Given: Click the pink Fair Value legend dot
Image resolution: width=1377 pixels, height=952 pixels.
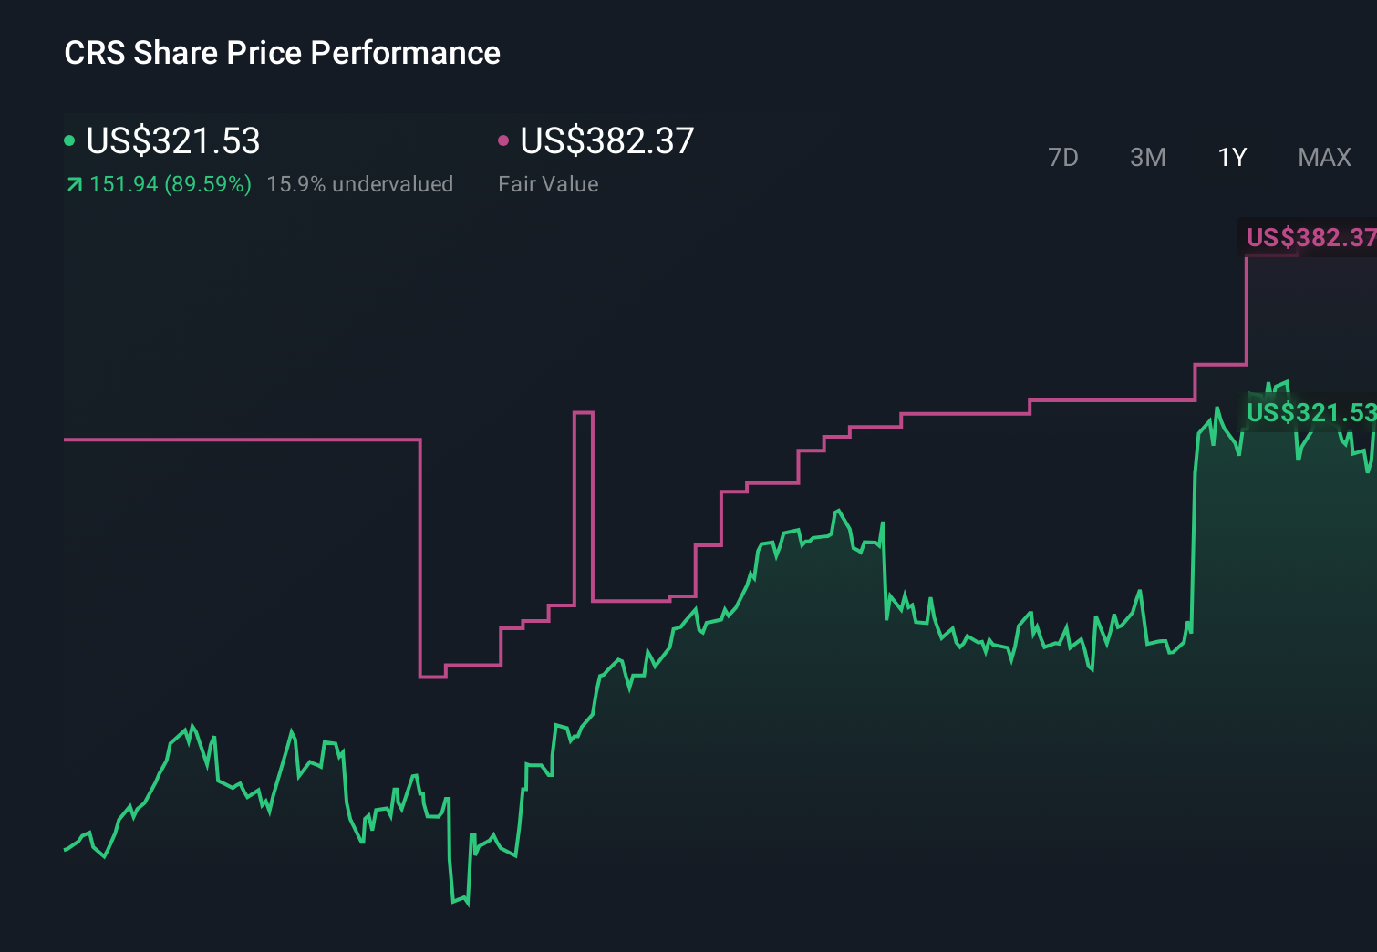Looking at the screenshot, I should [x=503, y=140].
